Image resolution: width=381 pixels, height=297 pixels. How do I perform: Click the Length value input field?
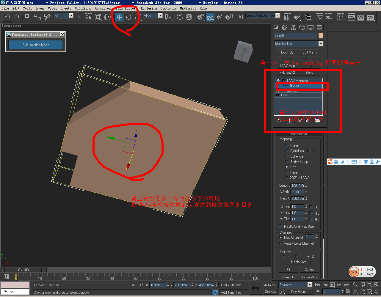(297, 186)
